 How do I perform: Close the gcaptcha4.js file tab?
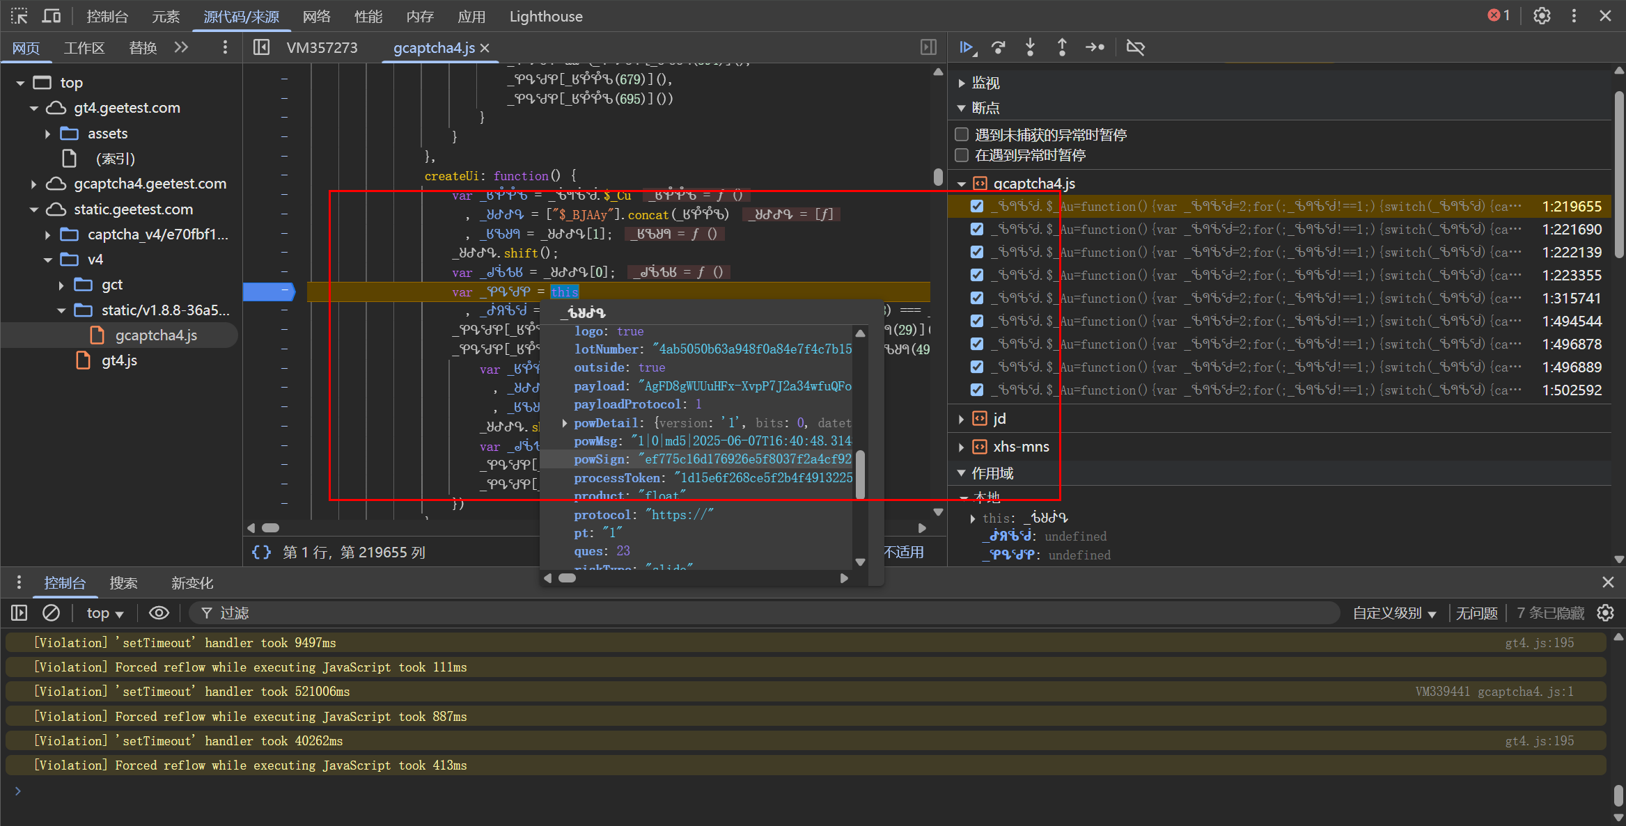click(485, 48)
